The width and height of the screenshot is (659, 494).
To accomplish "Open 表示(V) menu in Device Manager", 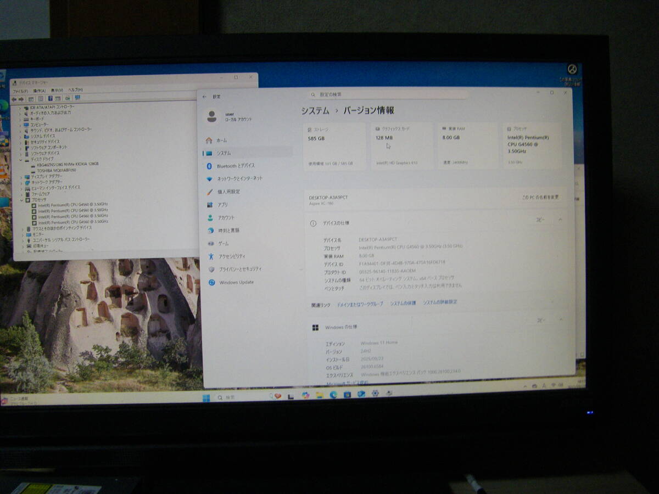I will (x=57, y=90).
